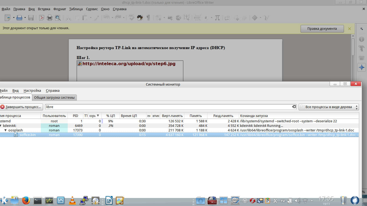
Task: Open Styles and Formatting sidebar icon
Action: [x=362, y=49]
